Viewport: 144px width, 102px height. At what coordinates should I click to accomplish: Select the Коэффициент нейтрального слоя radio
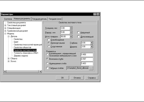click(x=47, y=55)
